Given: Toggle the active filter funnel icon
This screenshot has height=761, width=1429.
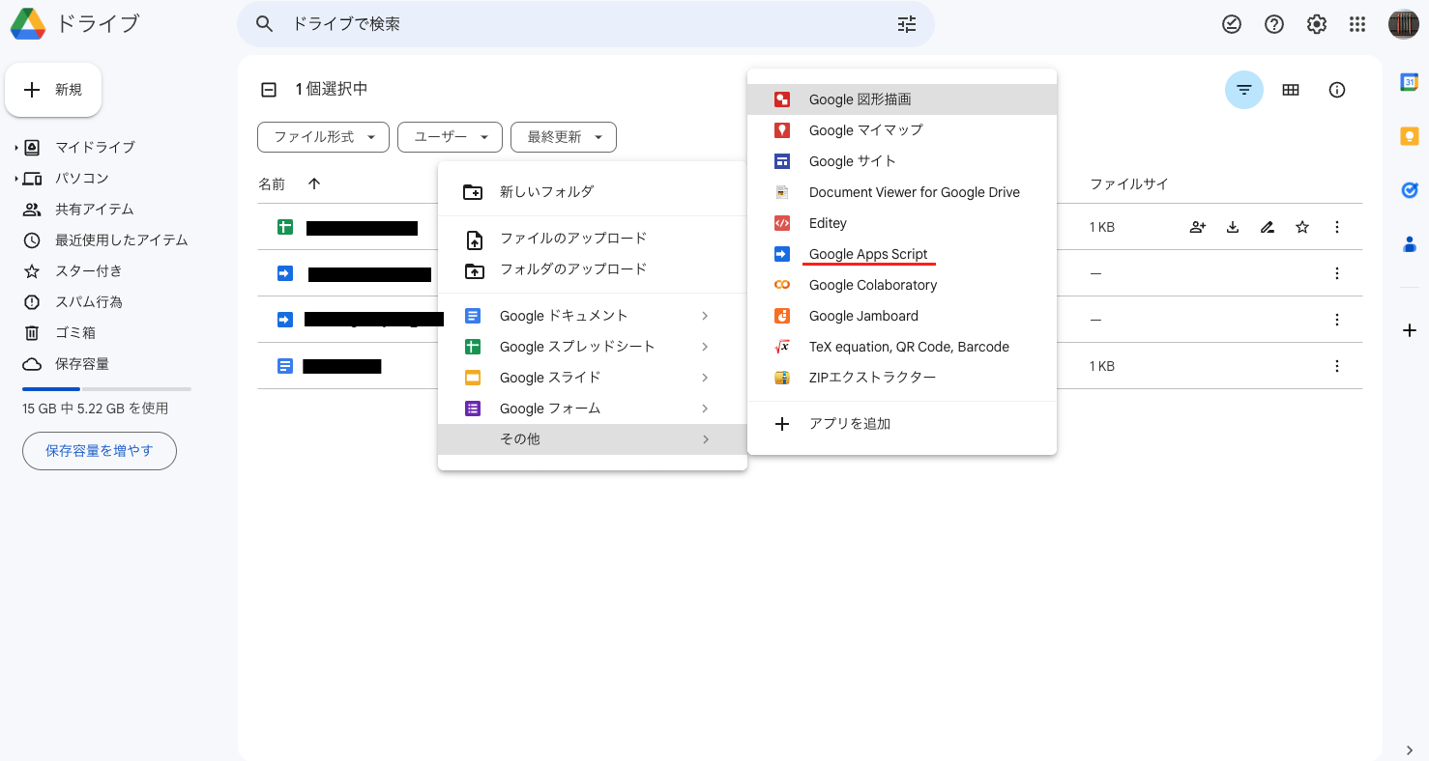Looking at the screenshot, I should [1243, 89].
